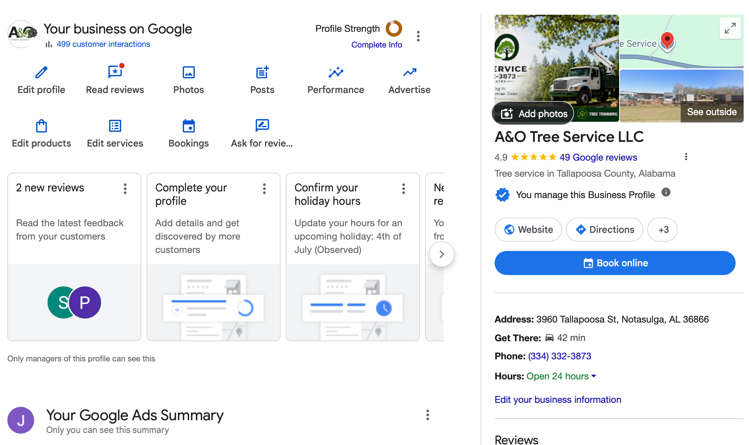Click Edit your business information link

(558, 399)
